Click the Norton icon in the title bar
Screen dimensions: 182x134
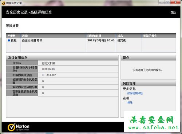click(4, 3)
